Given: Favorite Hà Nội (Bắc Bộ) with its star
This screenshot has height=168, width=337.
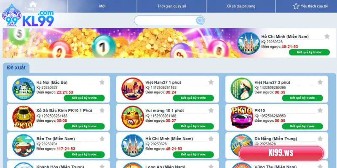Looking at the screenshot, I should 102,82.
